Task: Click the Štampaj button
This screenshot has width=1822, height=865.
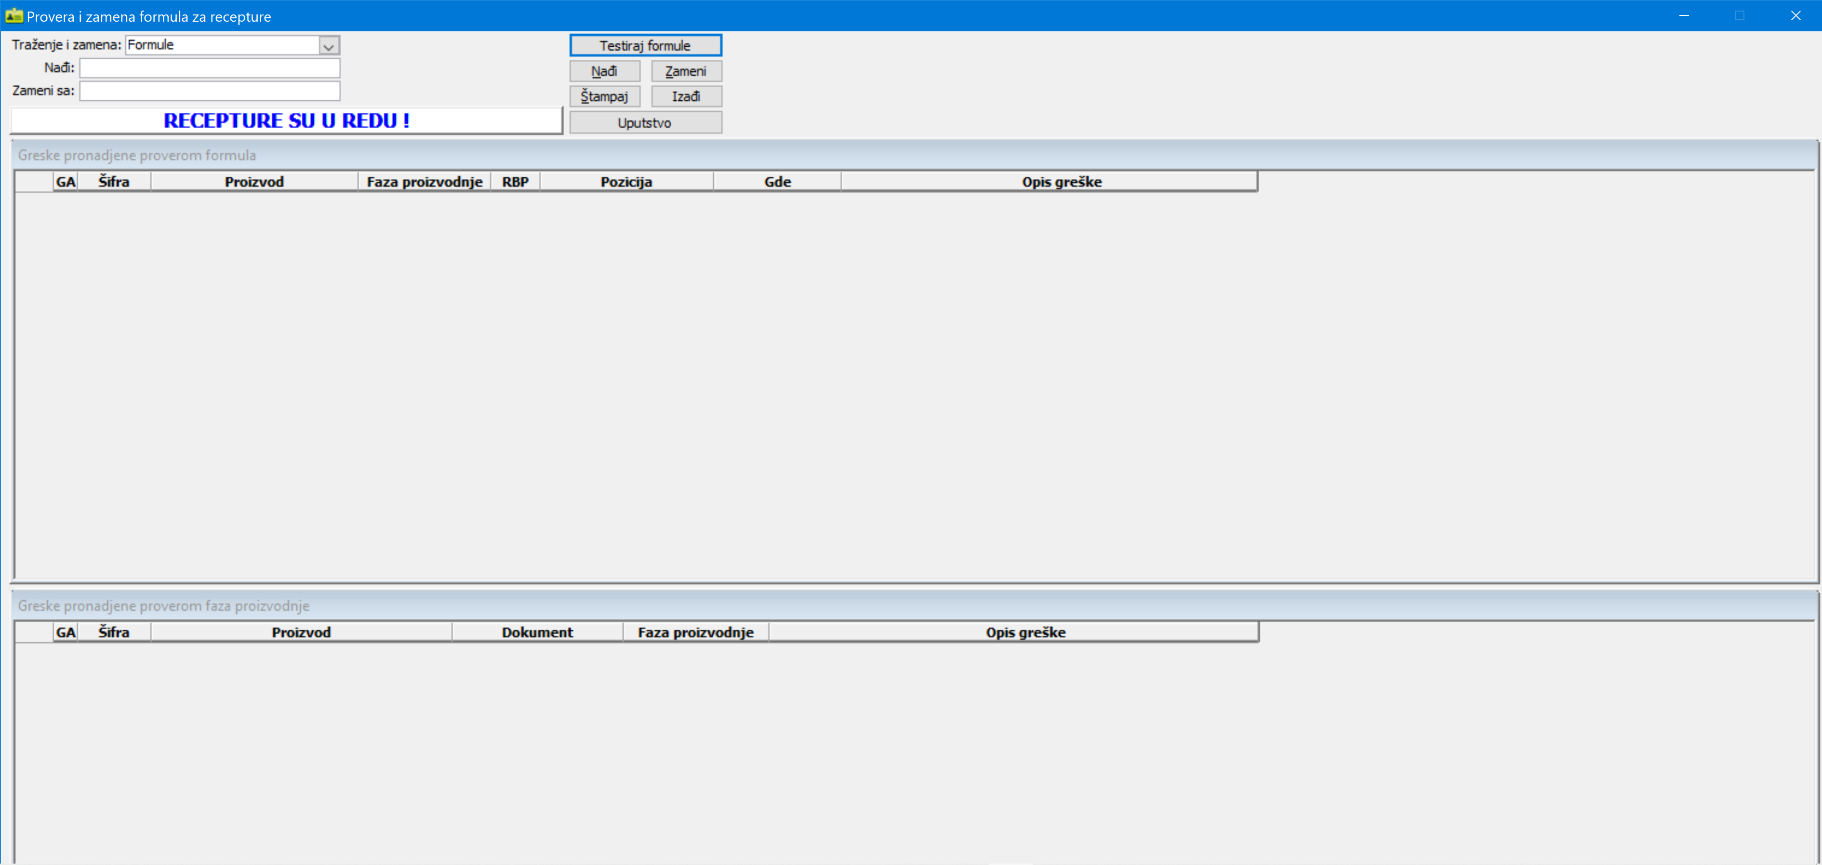Action: [x=605, y=96]
